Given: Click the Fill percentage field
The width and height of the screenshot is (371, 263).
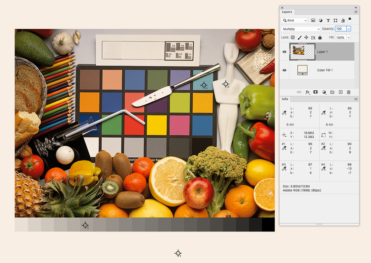Looking at the screenshot, I should [341, 38].
